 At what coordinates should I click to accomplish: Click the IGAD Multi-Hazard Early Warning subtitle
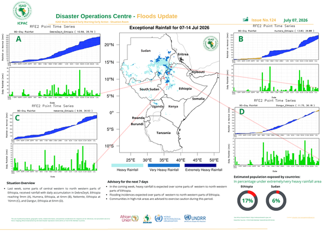[92, 22]
